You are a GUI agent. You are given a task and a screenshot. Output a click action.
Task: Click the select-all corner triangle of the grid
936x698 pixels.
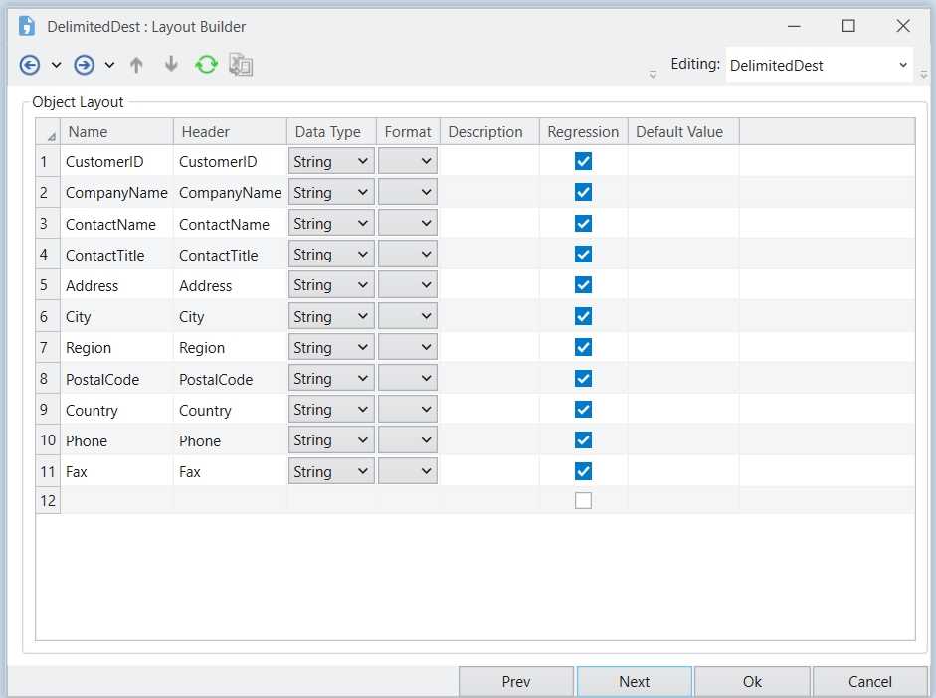pos(50,134)
